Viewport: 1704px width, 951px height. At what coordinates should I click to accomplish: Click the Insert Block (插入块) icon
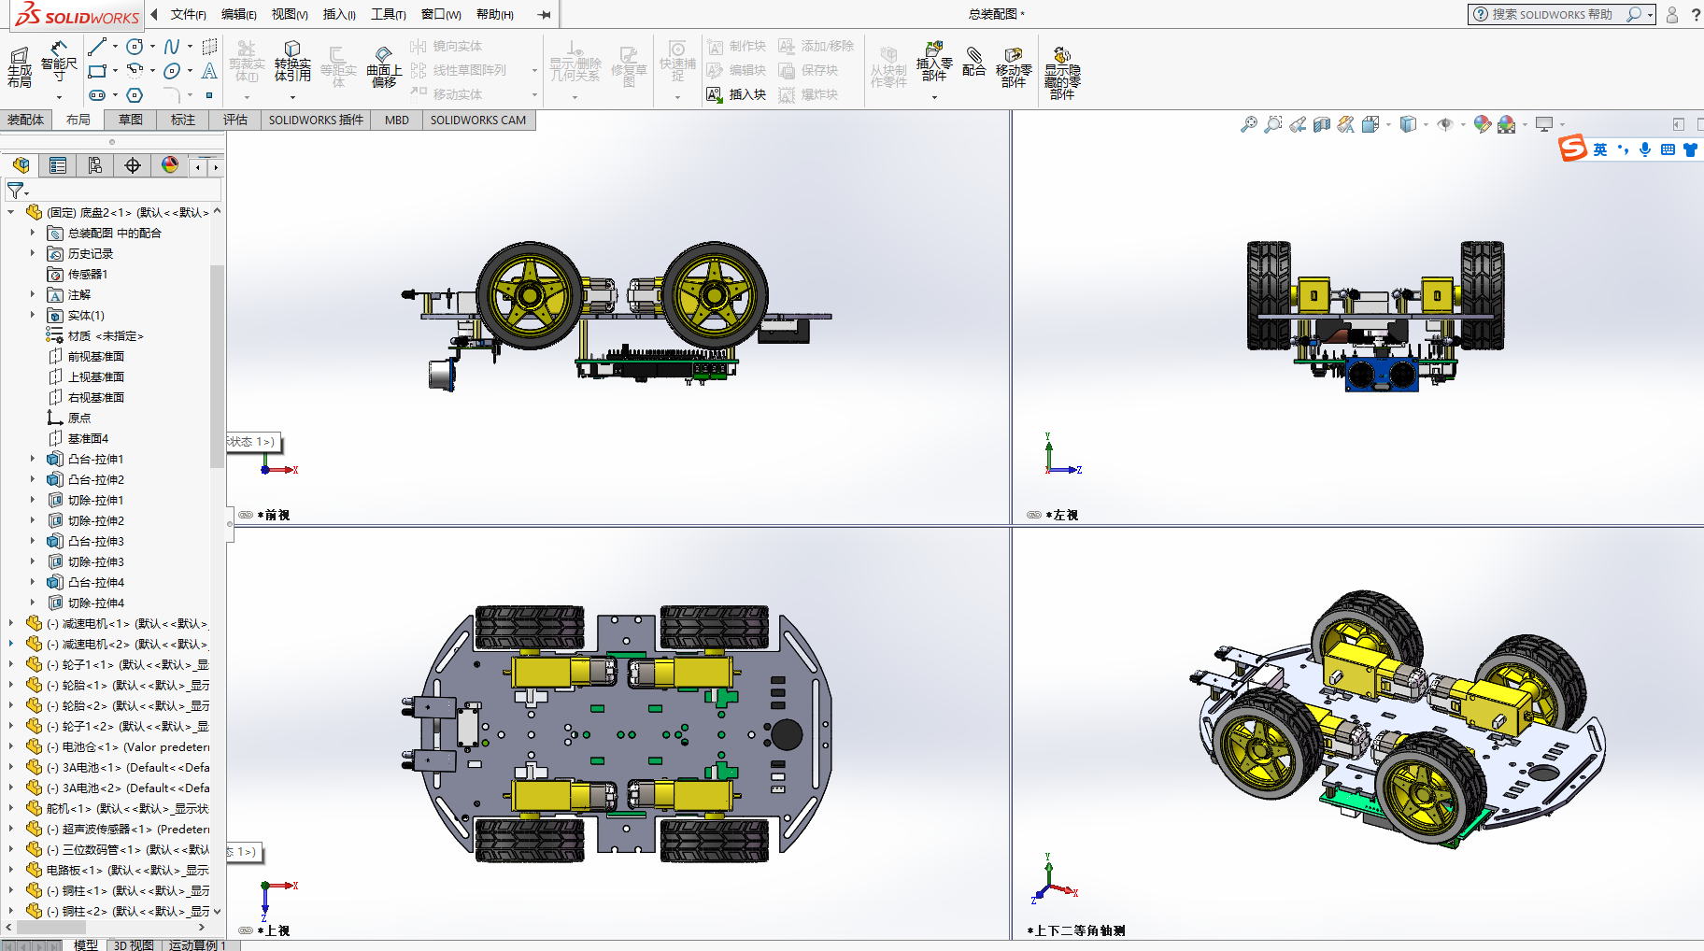[715, 94]
